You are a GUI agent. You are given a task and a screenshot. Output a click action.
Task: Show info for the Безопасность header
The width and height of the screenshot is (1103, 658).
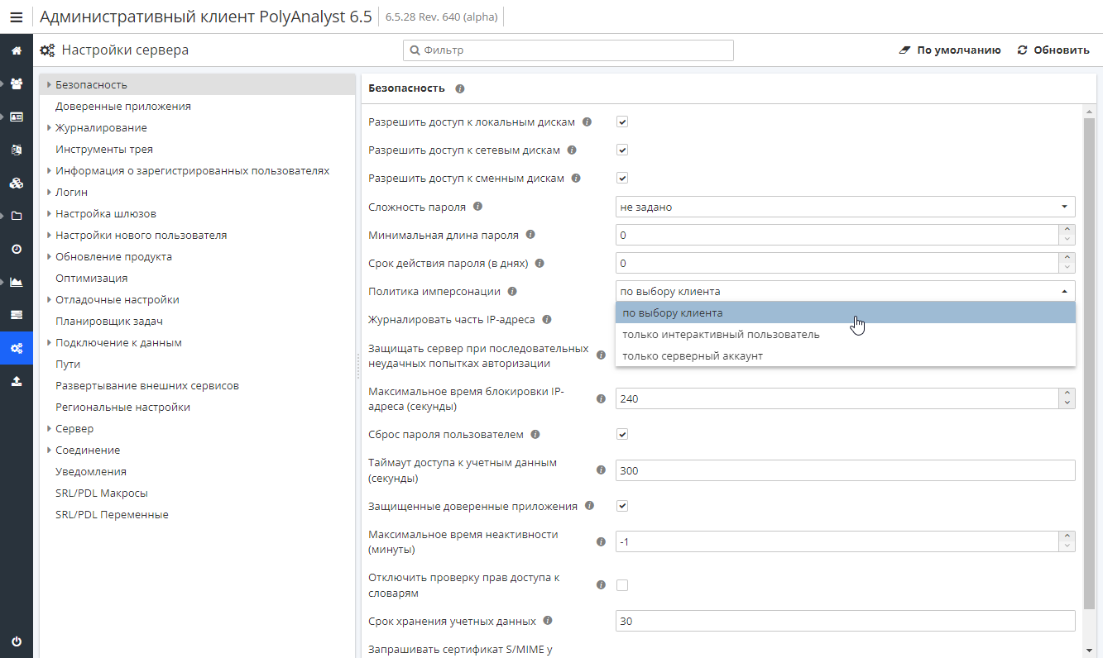click(x=460, y=88)
